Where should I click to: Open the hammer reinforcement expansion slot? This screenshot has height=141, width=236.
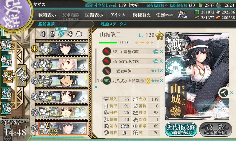(x=224, y=93)
